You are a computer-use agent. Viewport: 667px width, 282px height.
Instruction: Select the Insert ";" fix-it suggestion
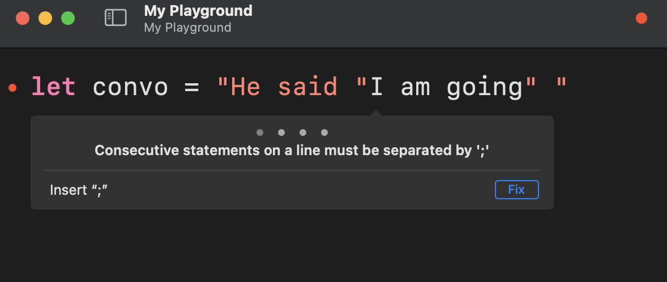point(79,190)
